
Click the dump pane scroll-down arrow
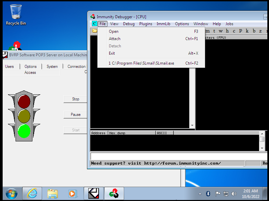click(262, 148)
